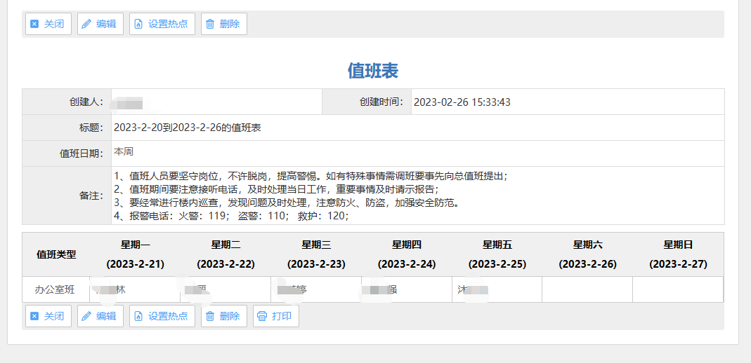This screenshot has width=751, height=363.
Task: Click the 星期四 column header
Action: pos(407,245)
